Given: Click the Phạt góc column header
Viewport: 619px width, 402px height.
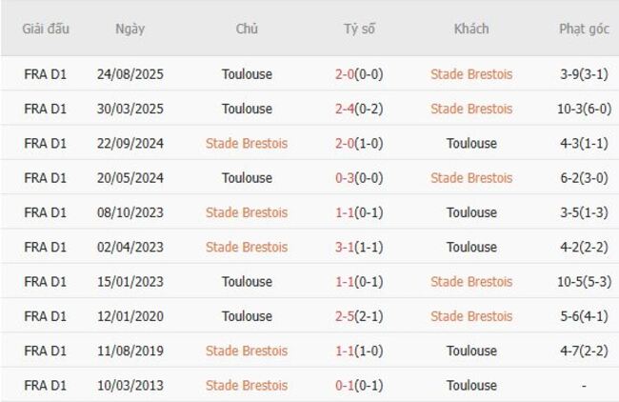Looking at the screenshot, I should pyautogui.click(x=584, y=29).
